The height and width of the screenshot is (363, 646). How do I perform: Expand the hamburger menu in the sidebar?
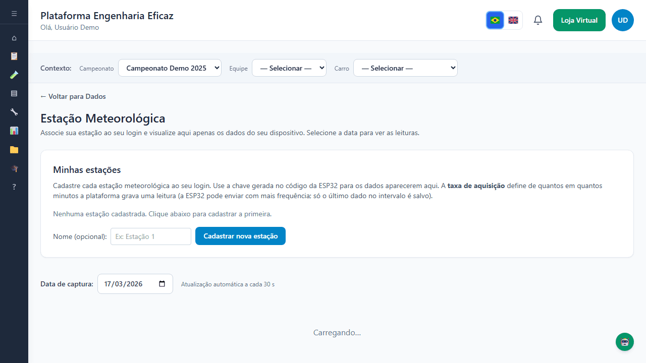click(14, 13)
